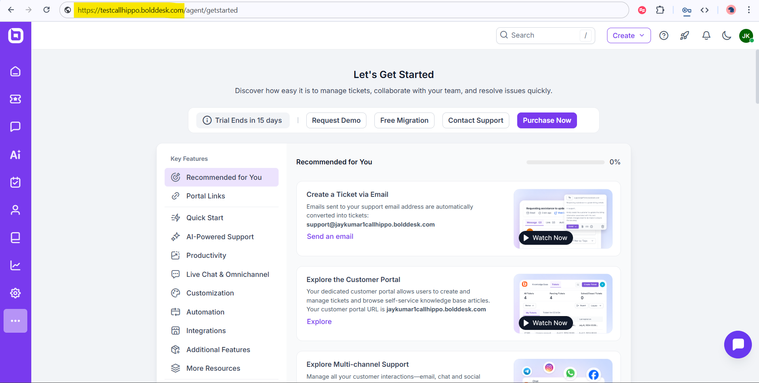
Task: Open the Chat sidebar icon
Action: (x=15, y=127)
